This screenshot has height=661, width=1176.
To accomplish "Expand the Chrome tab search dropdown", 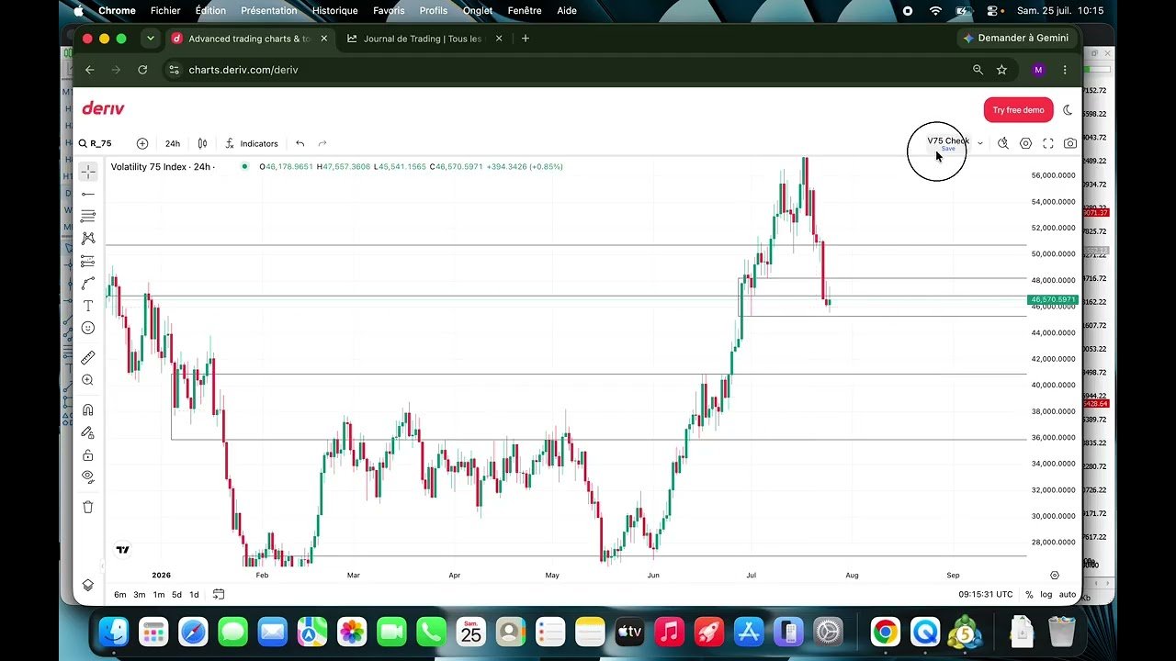I will click(x=150, y=39).
